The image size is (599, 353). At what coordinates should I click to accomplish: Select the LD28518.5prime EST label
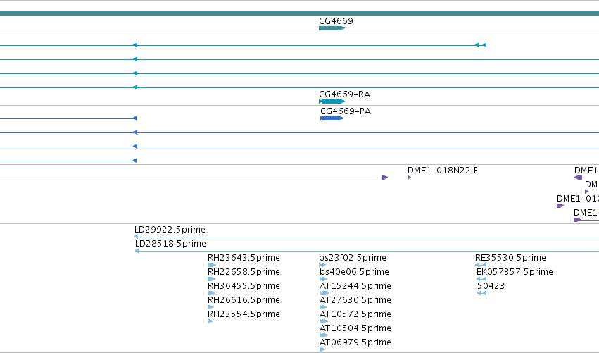(170, 244)
